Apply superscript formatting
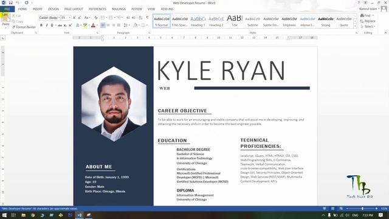 (x=71, y=26)
